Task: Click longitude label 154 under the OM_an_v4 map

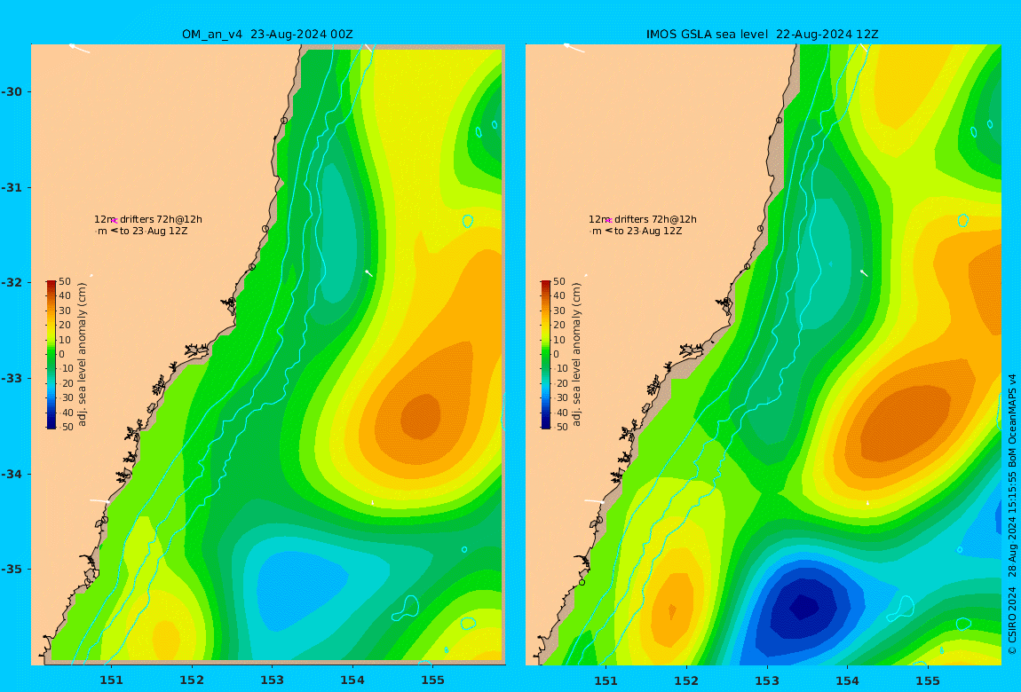Action: [x=352, y=680]
